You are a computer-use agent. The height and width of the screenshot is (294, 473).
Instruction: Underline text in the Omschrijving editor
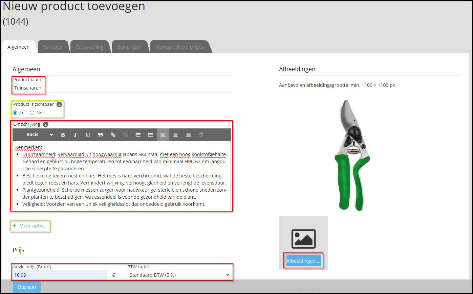pos(88,134)
